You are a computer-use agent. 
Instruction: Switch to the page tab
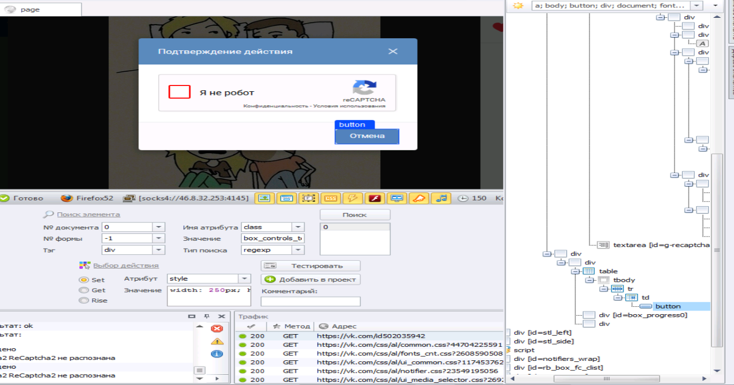click(40, 9)
